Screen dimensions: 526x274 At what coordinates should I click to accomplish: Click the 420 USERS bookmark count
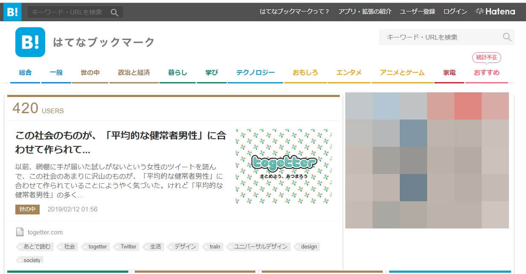pyautogui.click(x=38, y=109)
